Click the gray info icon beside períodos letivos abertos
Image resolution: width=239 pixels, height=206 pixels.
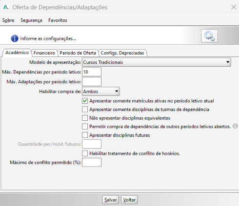pos(235,126)
